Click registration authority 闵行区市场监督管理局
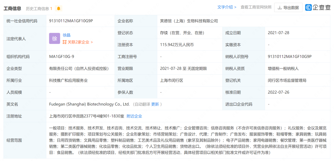 [287, 80]
